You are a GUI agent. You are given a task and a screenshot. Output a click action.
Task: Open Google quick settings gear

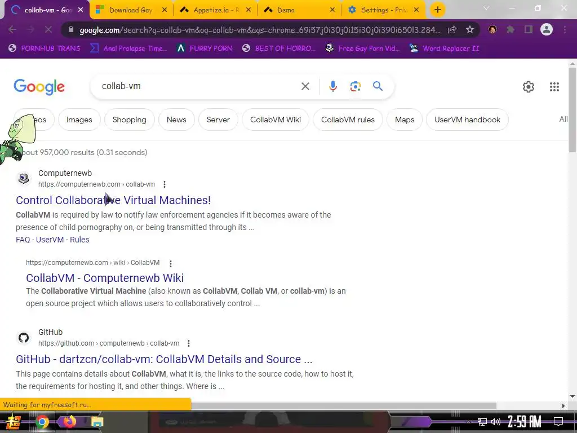pyautogui.click(x=528, y=86)
